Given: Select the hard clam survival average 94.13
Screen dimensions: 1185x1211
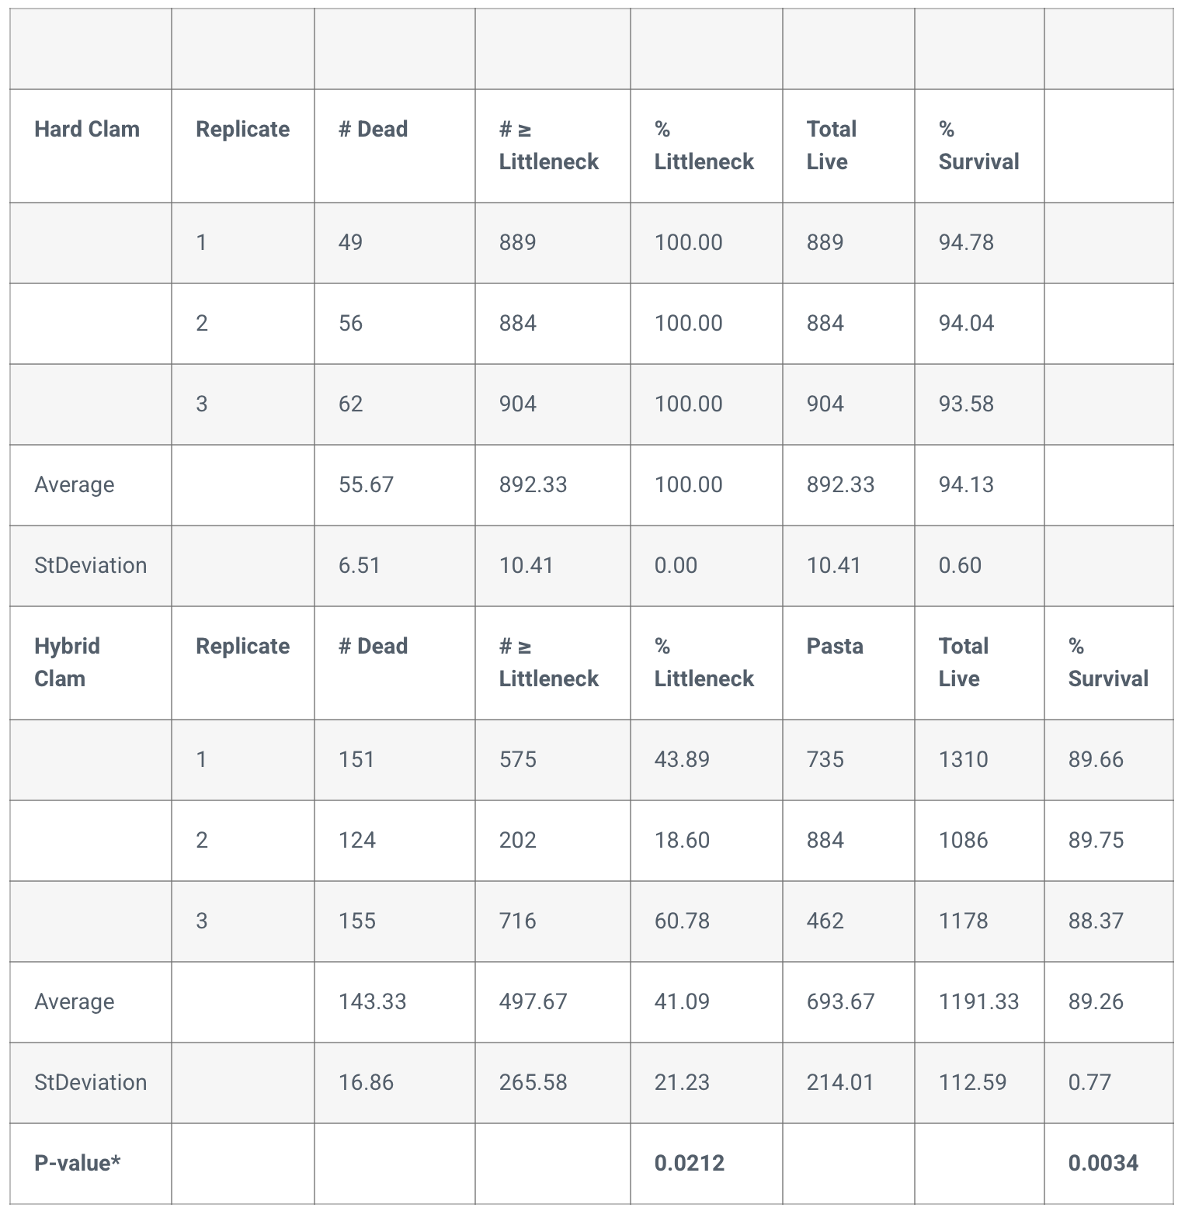Looking at the screenshot, I should [x=966, y=484].
